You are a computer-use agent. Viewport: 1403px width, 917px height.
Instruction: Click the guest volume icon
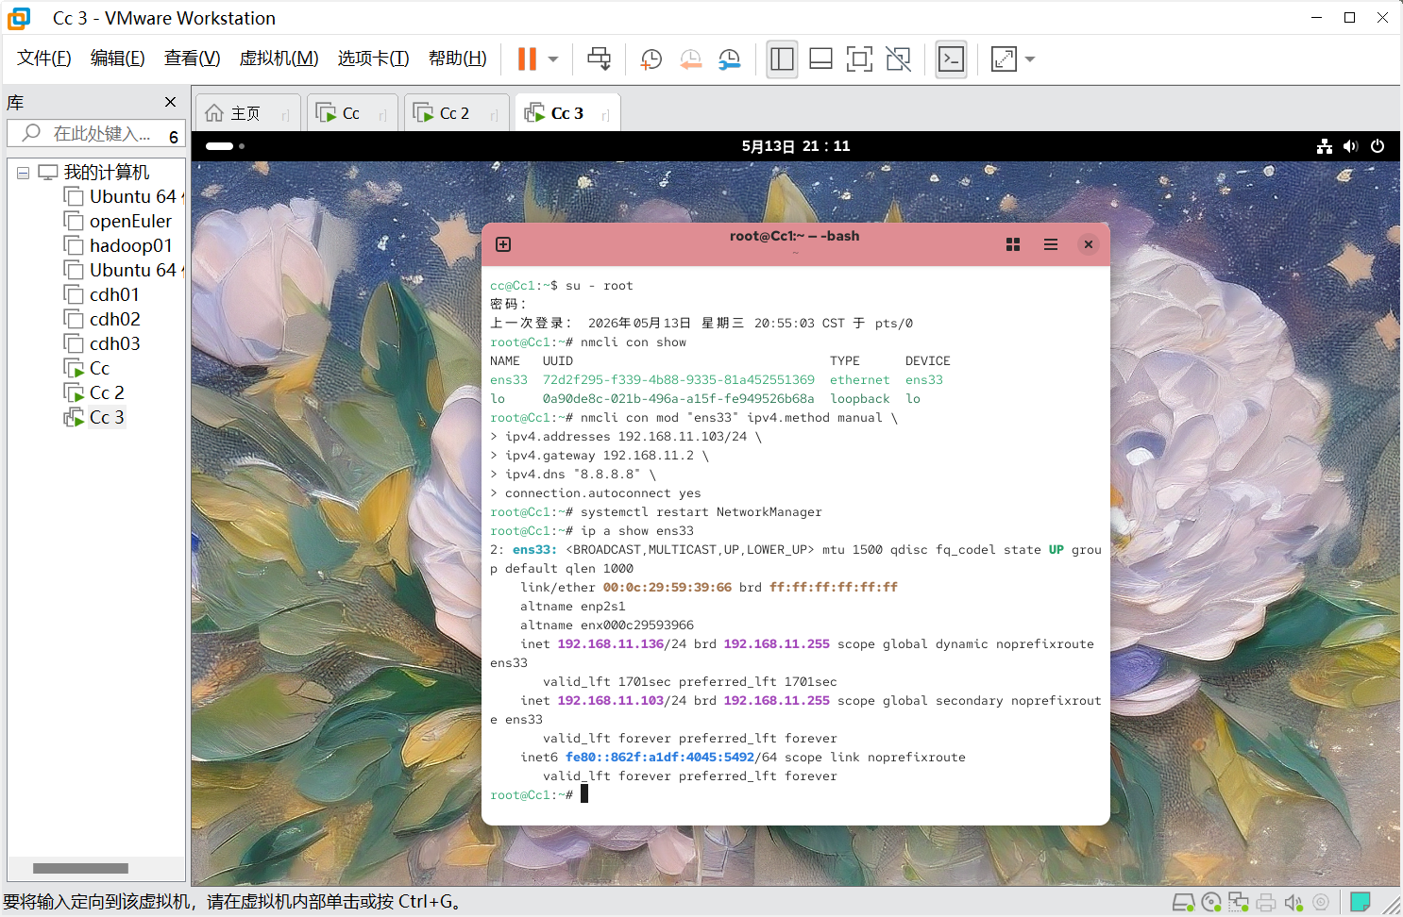pos(1350,146)
